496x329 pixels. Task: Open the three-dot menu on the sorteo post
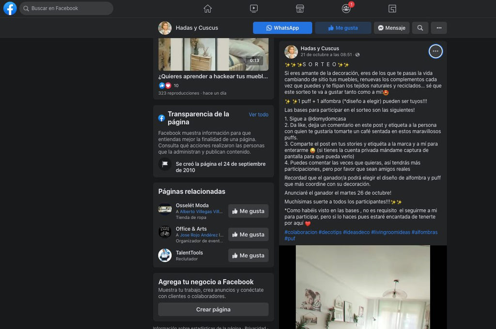coord(435,51)
